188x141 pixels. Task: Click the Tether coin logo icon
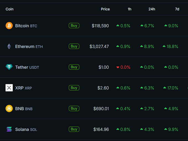pos(9,67)
